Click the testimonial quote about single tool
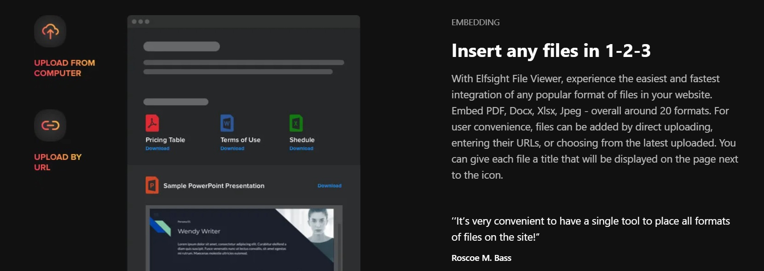Viewport: 764px width, 271px height. point(590,229)
